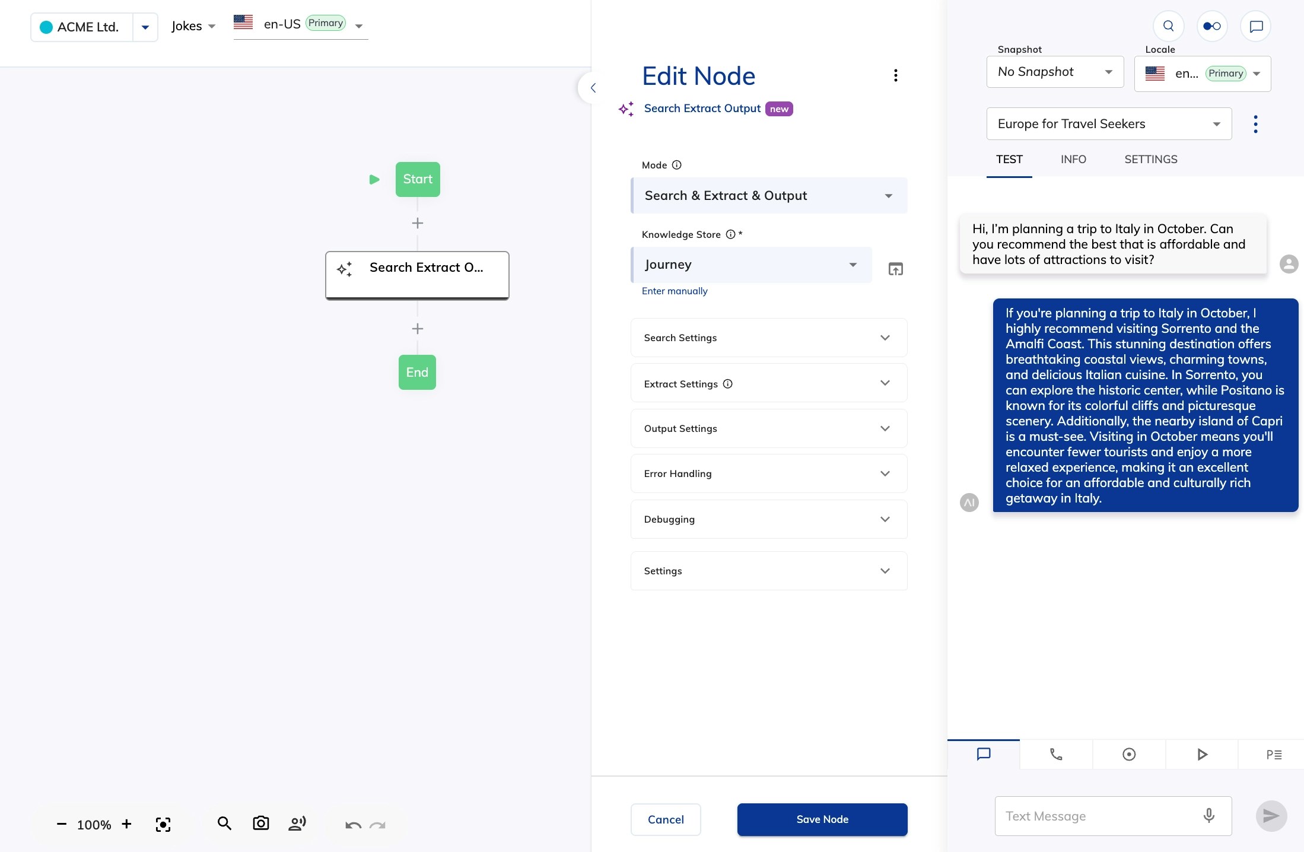
Task: Open the Mode dropdown showing Search & Extract & Output
Action: click(x=768, y=196)
